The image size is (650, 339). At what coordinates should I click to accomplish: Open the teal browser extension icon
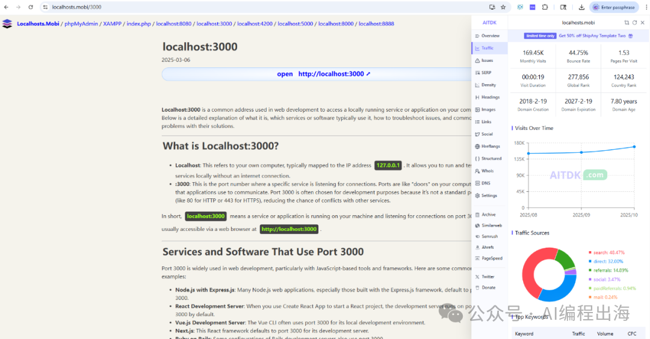pos(520,7)
